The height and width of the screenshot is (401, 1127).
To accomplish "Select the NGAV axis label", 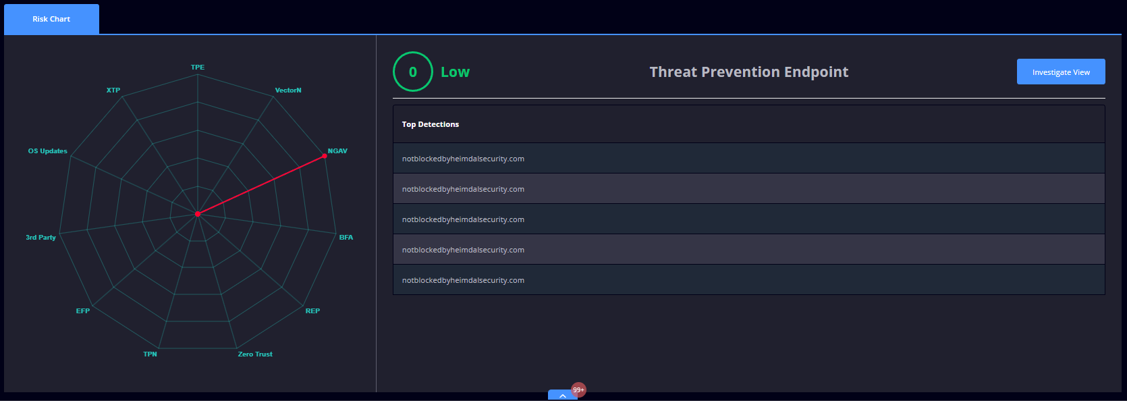I will 337,151.
